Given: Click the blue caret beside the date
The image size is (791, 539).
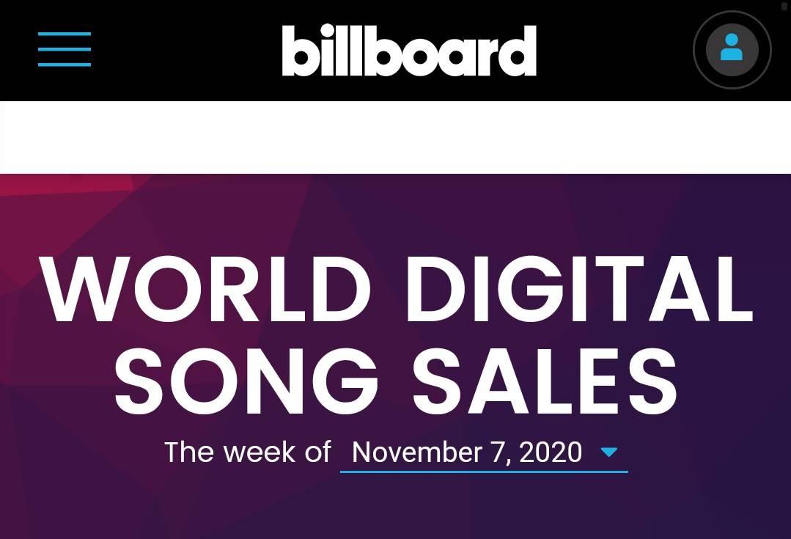Looking at the screenshot, I should tap(609, 452).
